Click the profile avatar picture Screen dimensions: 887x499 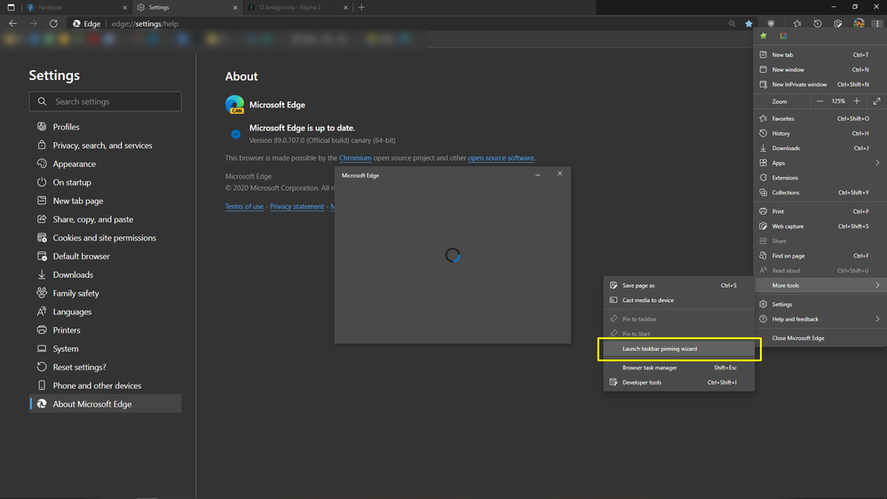(x=859, y=23)
